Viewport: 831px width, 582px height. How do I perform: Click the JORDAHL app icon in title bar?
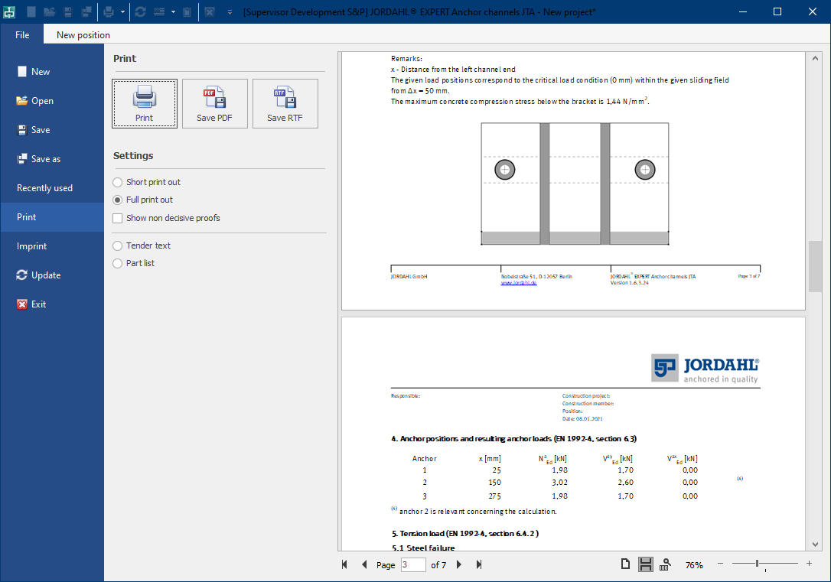click(x=9, y=11)
